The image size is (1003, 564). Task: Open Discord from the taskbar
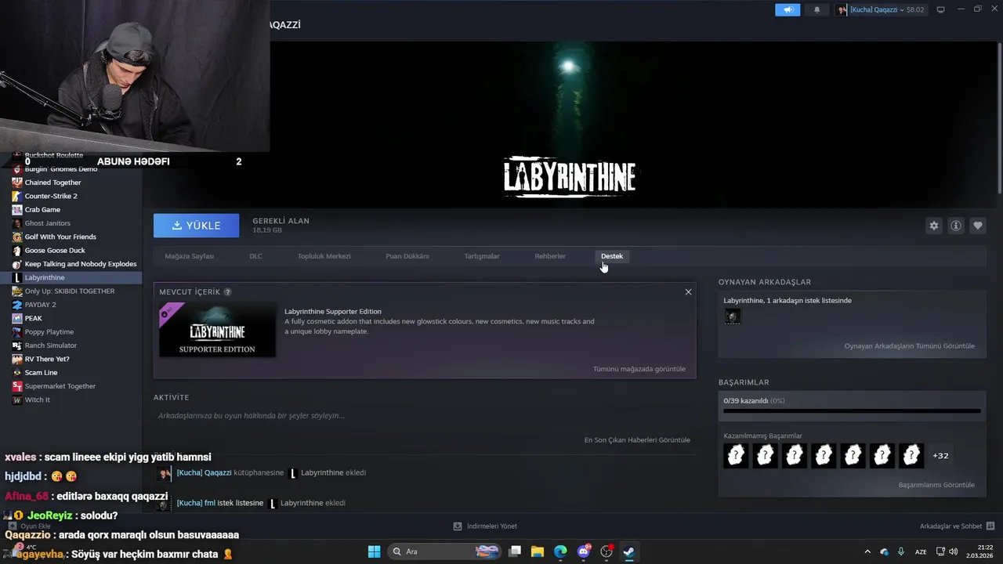[x=583, y=551]
